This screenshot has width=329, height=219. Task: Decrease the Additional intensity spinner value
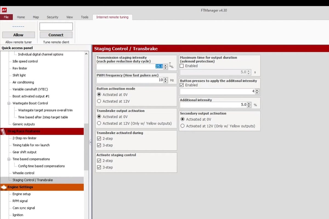pyautogui.click(x=249, y=106)
